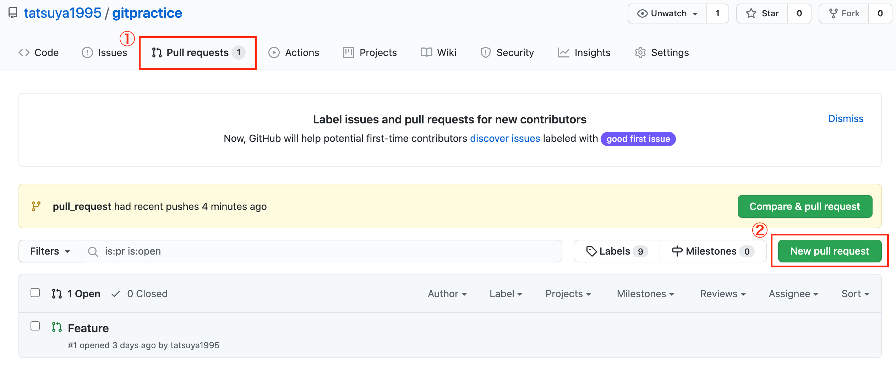896x378 pixels.
Task: Select the Code tab's angle brackets icon
Action: (24, 52)
